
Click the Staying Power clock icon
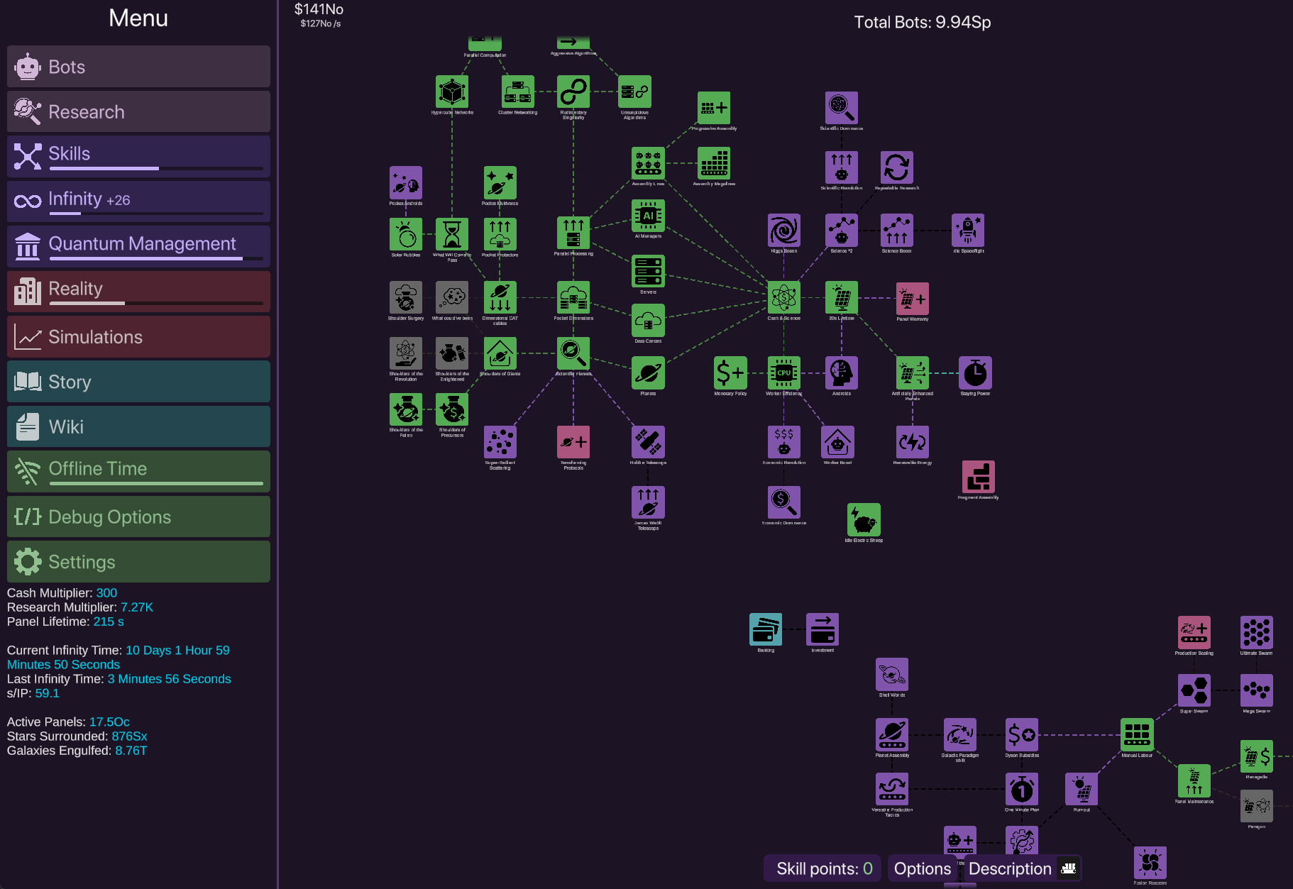tap(975, 372)
